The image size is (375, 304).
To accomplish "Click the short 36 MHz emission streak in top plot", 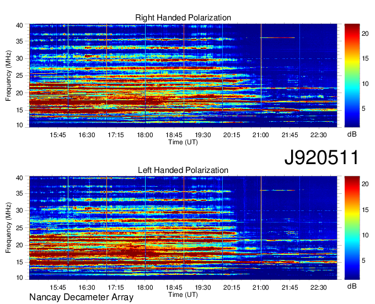I will (277, 38).
